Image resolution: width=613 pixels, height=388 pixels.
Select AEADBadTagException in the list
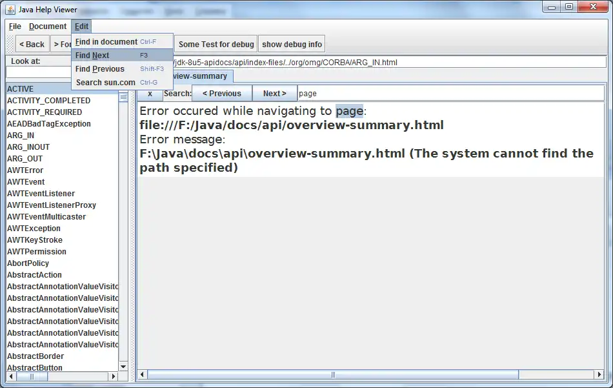pos(63,124)
